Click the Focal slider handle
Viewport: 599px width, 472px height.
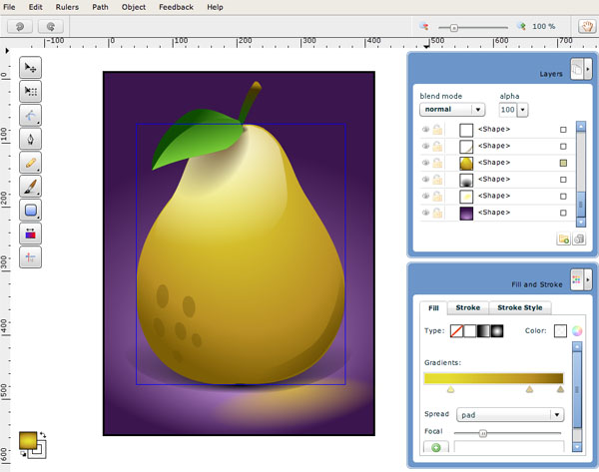[483, 433]
